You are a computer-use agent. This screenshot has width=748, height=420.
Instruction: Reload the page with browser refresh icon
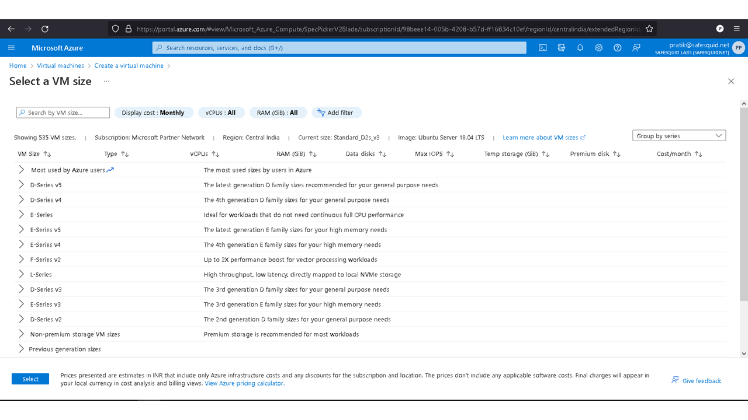coord(45,29)
